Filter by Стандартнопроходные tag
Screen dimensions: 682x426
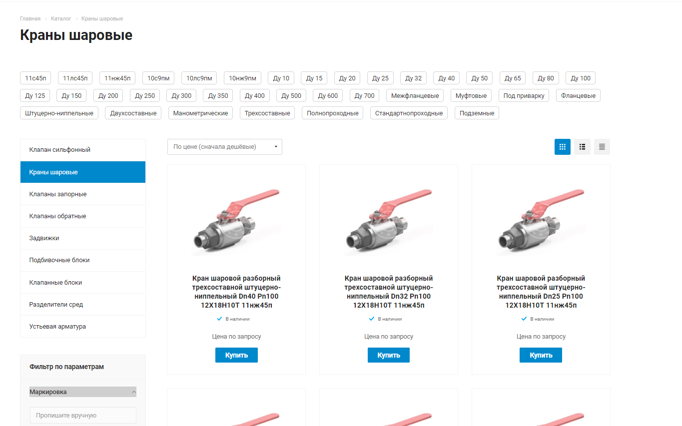409,113
